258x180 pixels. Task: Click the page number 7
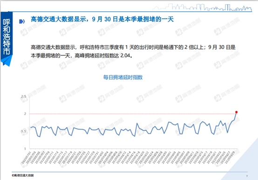pos(247,176)
